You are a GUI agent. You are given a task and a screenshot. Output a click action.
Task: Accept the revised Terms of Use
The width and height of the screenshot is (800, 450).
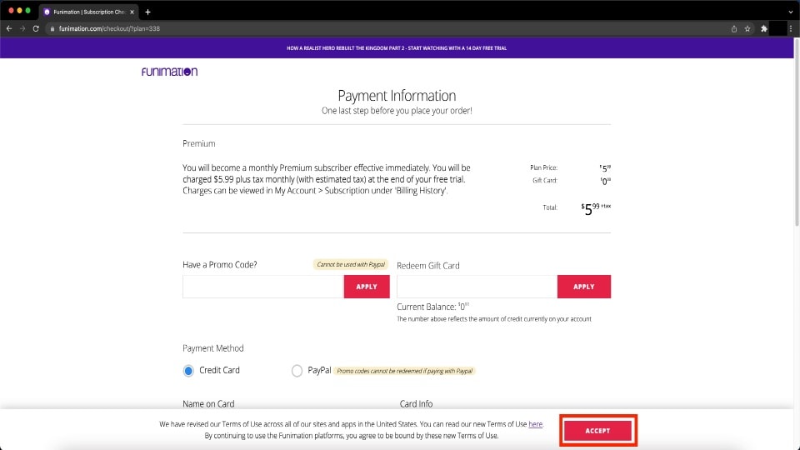598,431
